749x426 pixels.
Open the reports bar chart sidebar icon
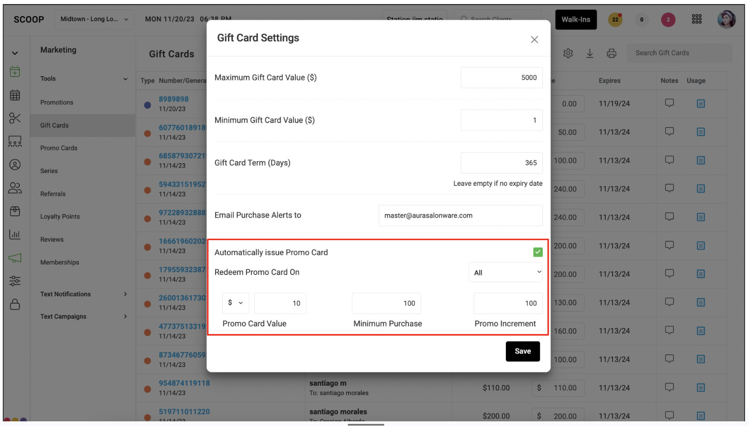[15, 234]
